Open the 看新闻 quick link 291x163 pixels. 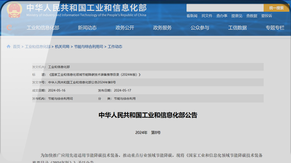coord(192,16)
